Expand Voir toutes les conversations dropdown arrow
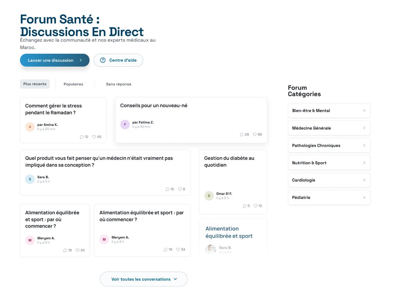The height and width of the screenshot is (298, 398). click(175, 279)
